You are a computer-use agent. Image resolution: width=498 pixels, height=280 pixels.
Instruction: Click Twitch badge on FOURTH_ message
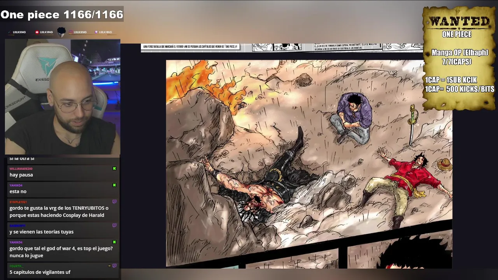pos(114,266)
